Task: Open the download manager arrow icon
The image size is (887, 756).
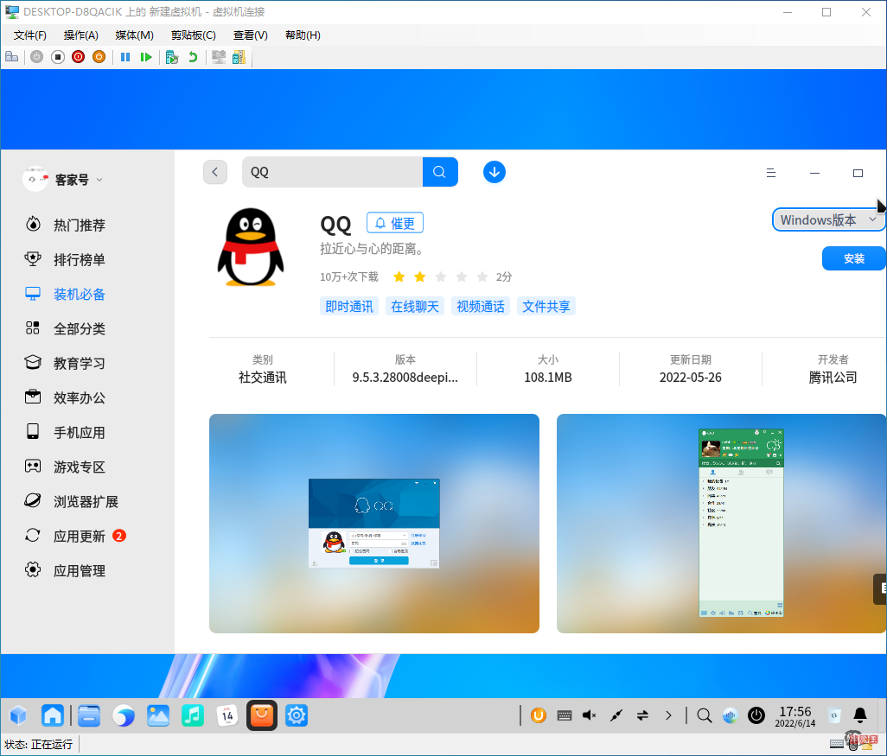Action: click(495, 172)
